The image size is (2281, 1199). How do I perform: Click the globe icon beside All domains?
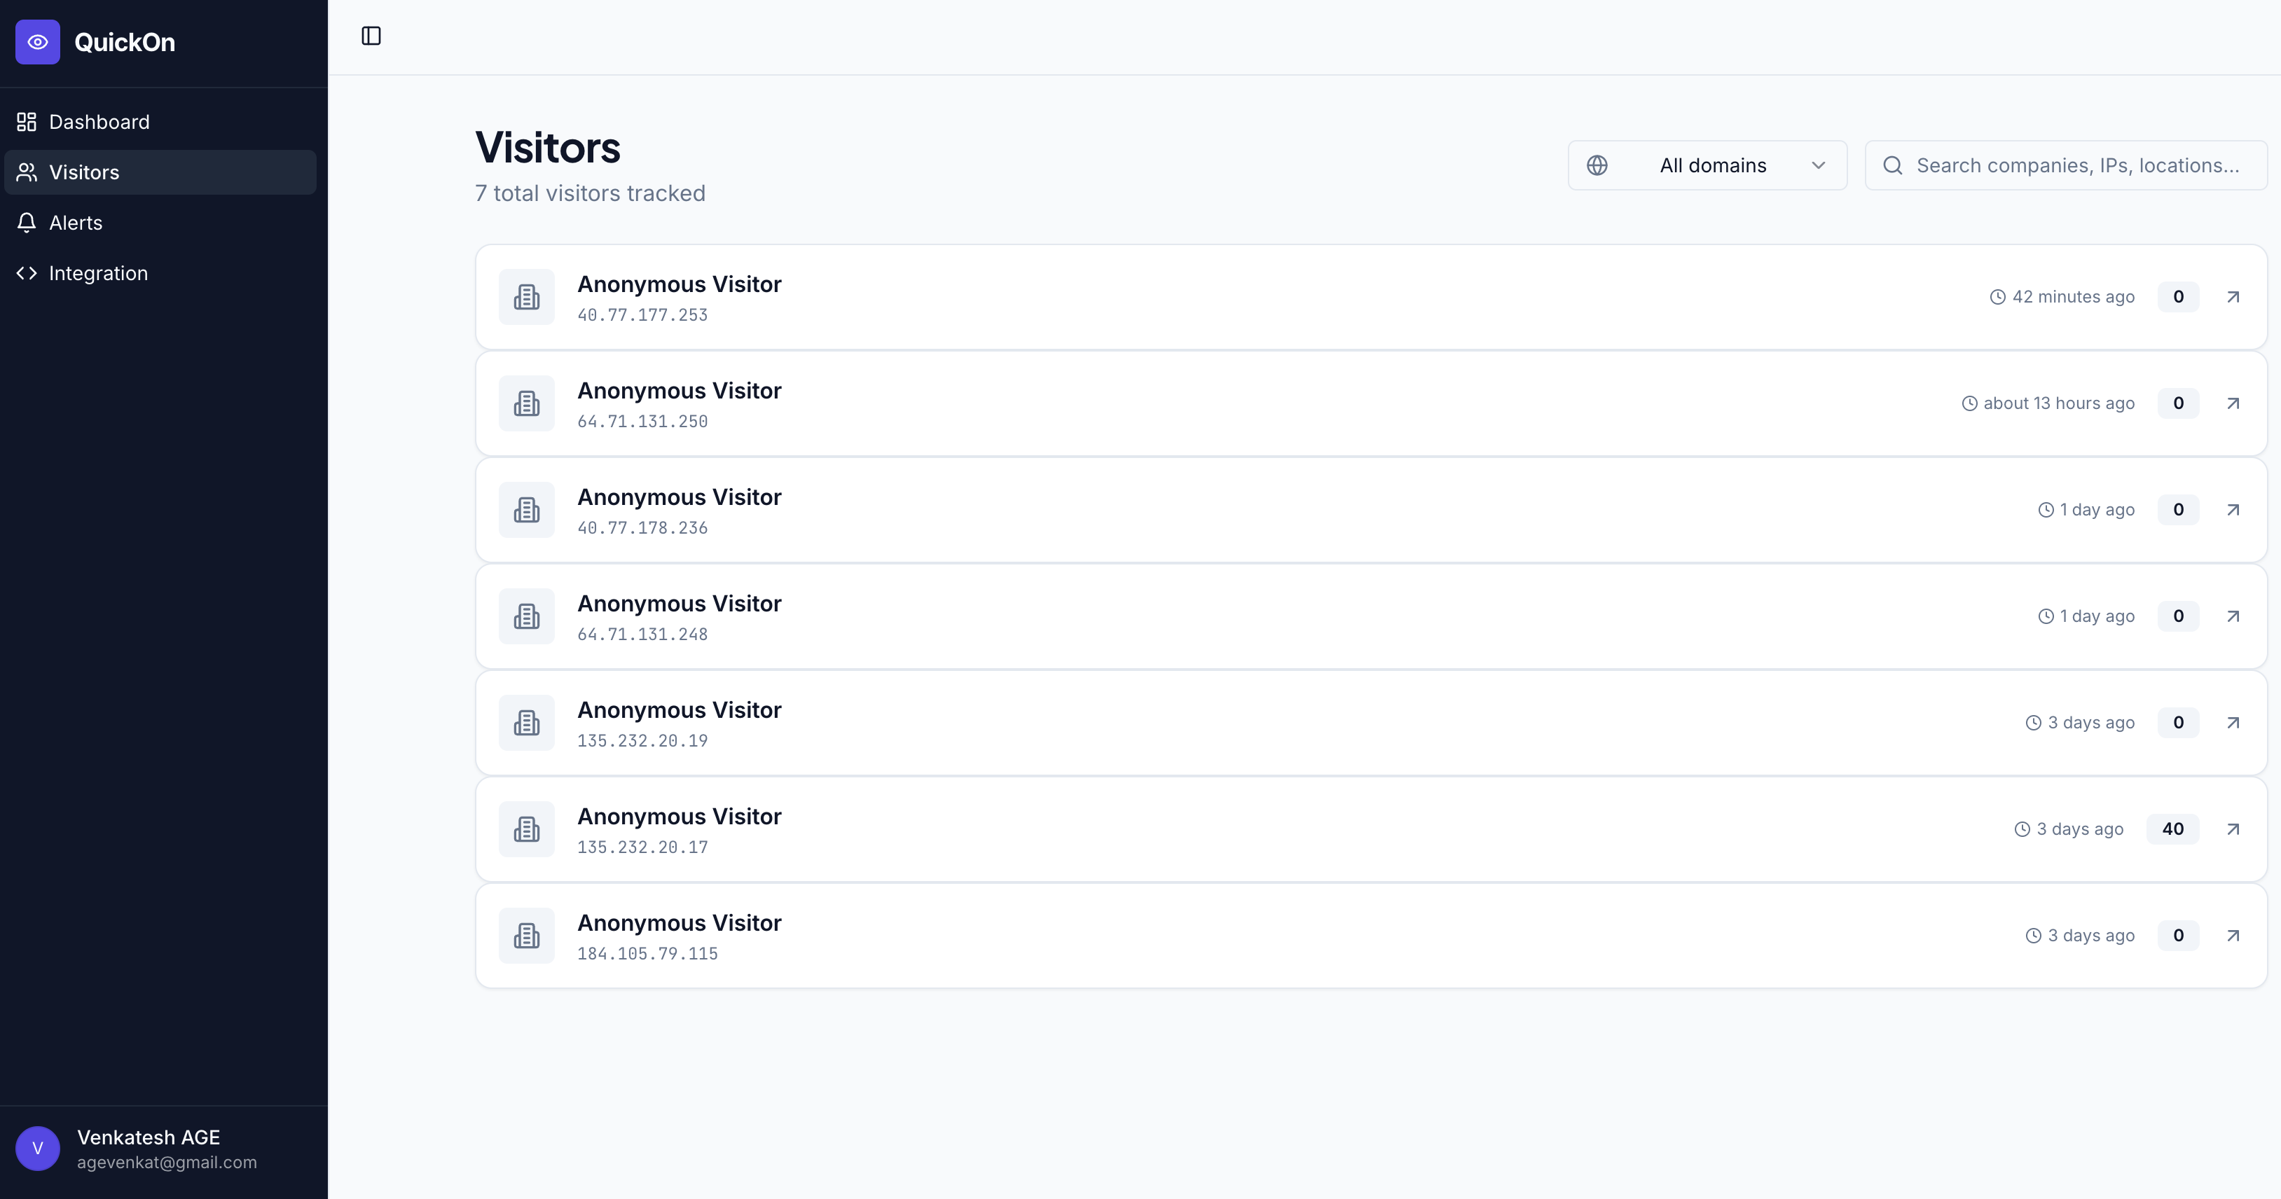pyautogui.click(x=1597, y=165)
